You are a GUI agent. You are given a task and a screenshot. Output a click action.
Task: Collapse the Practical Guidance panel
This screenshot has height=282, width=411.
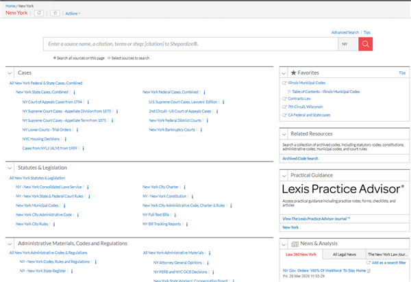tap(284, 176)
